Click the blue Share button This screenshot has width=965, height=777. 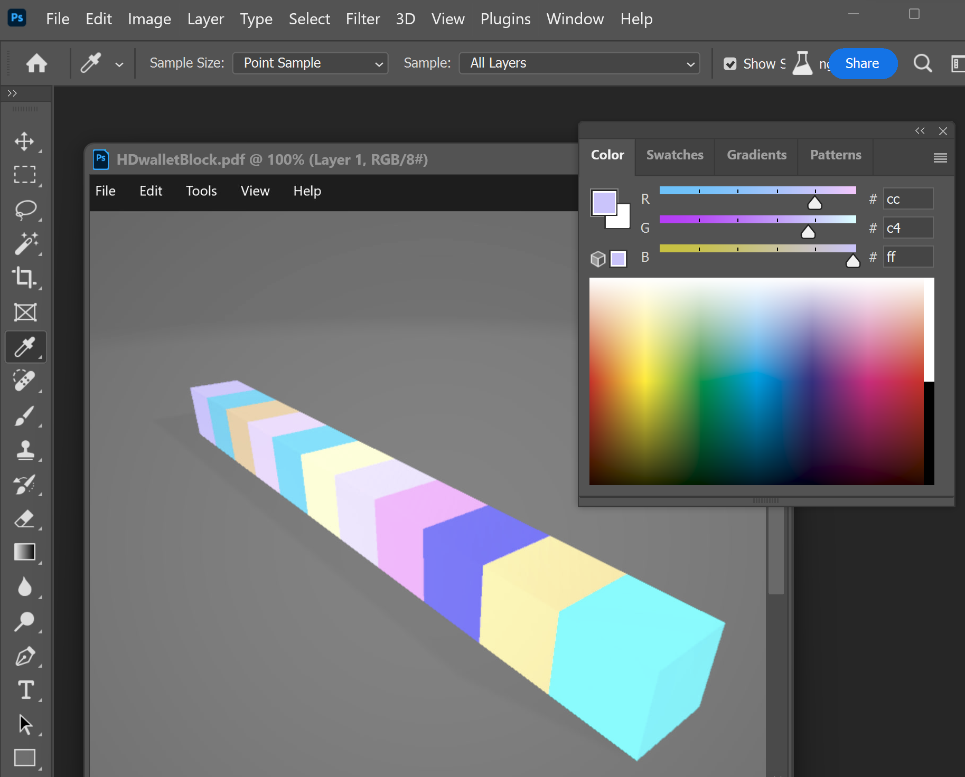pyautogui.click(x=862, y=63)
